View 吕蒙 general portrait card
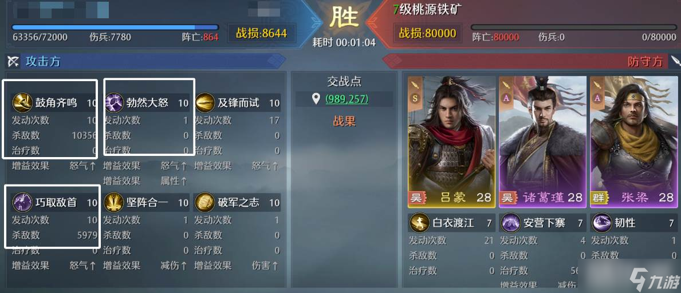 click(x=452, y=141)
